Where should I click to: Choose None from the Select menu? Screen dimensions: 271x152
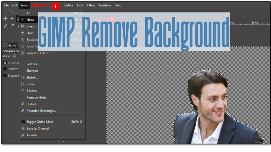point(30,20)
